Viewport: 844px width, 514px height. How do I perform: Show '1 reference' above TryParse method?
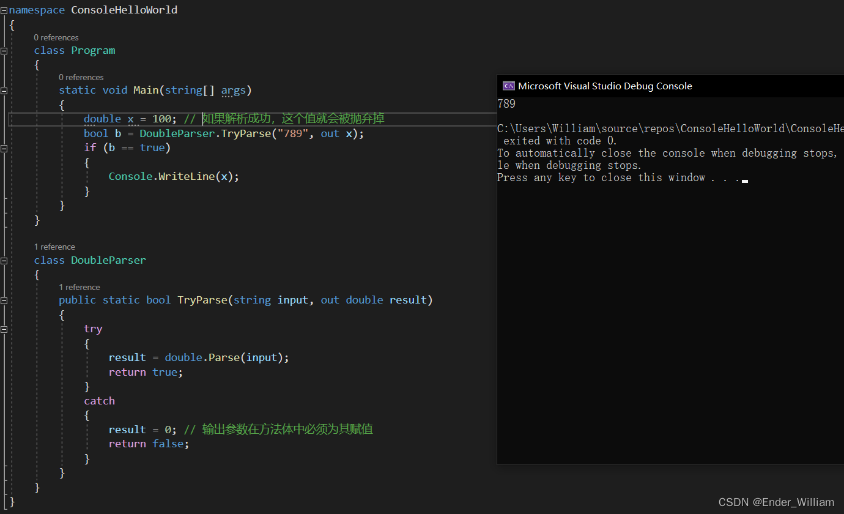[80, 288]
